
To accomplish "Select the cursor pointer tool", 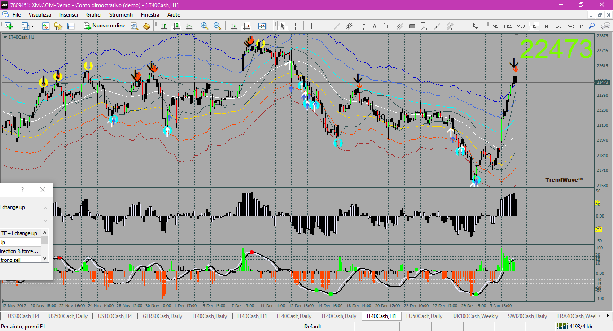I will [x=283, y=26].
